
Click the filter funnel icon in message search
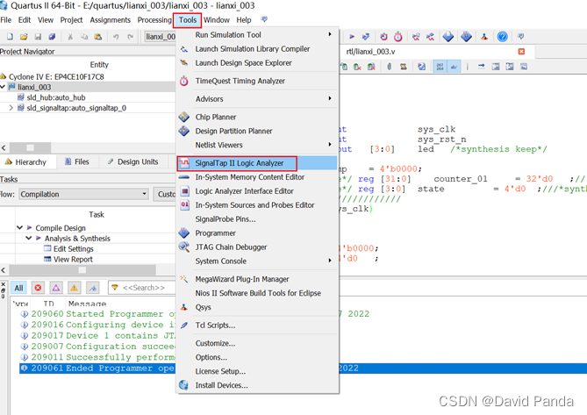(x=115, y=288)
